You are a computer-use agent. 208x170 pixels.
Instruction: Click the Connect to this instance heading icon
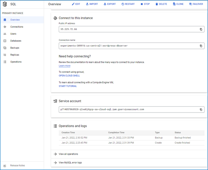(x=55, y=18)
